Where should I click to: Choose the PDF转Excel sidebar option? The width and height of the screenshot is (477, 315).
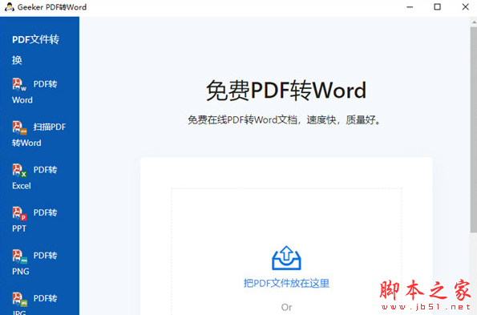tap(34, 177)
